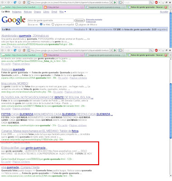The width and height of the screenshot is (172, 181).
Task: Click the Google logo
Action: 14,20
